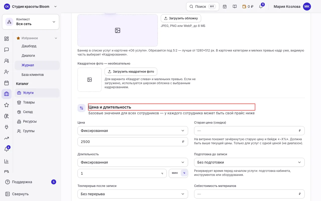Click the plug icon in the left rail
321x201 pixels.
click(x=7, y=127)
